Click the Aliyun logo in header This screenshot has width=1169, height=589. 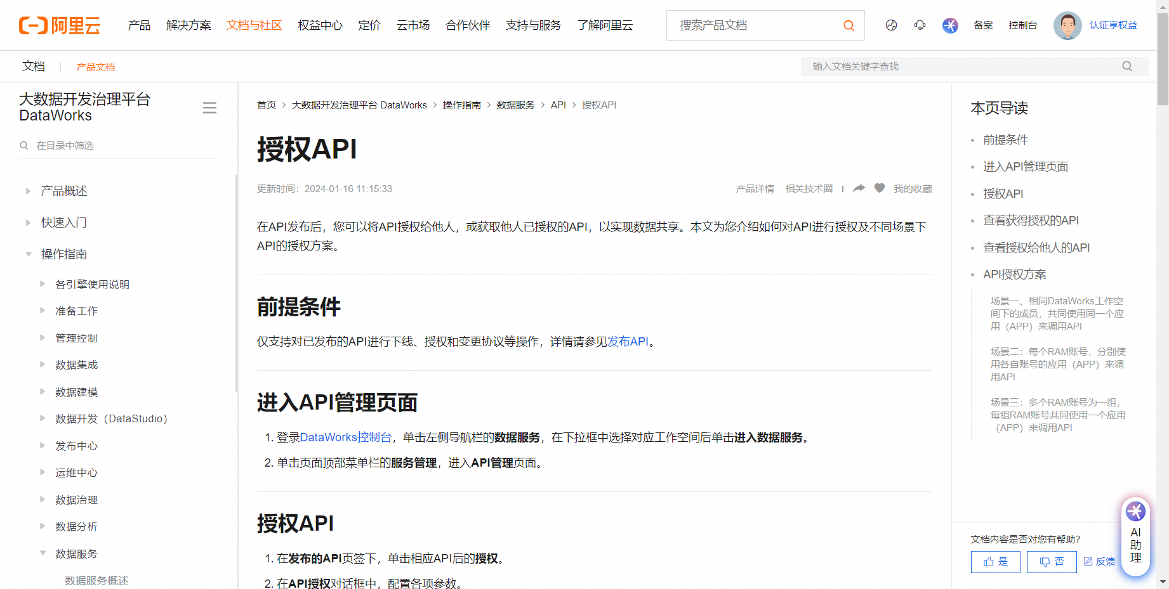pos(60,25)
